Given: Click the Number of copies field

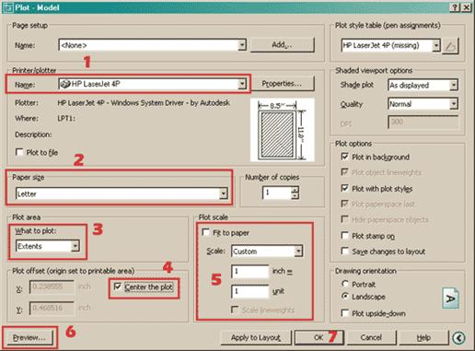Looking at the screenshot, I should click(276, 193).
